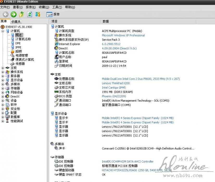The width and height of the screenshot is (215, 182).
Task: Select the 电源管理 power management item
Action: pyautogui.click(x=21, y=55)
